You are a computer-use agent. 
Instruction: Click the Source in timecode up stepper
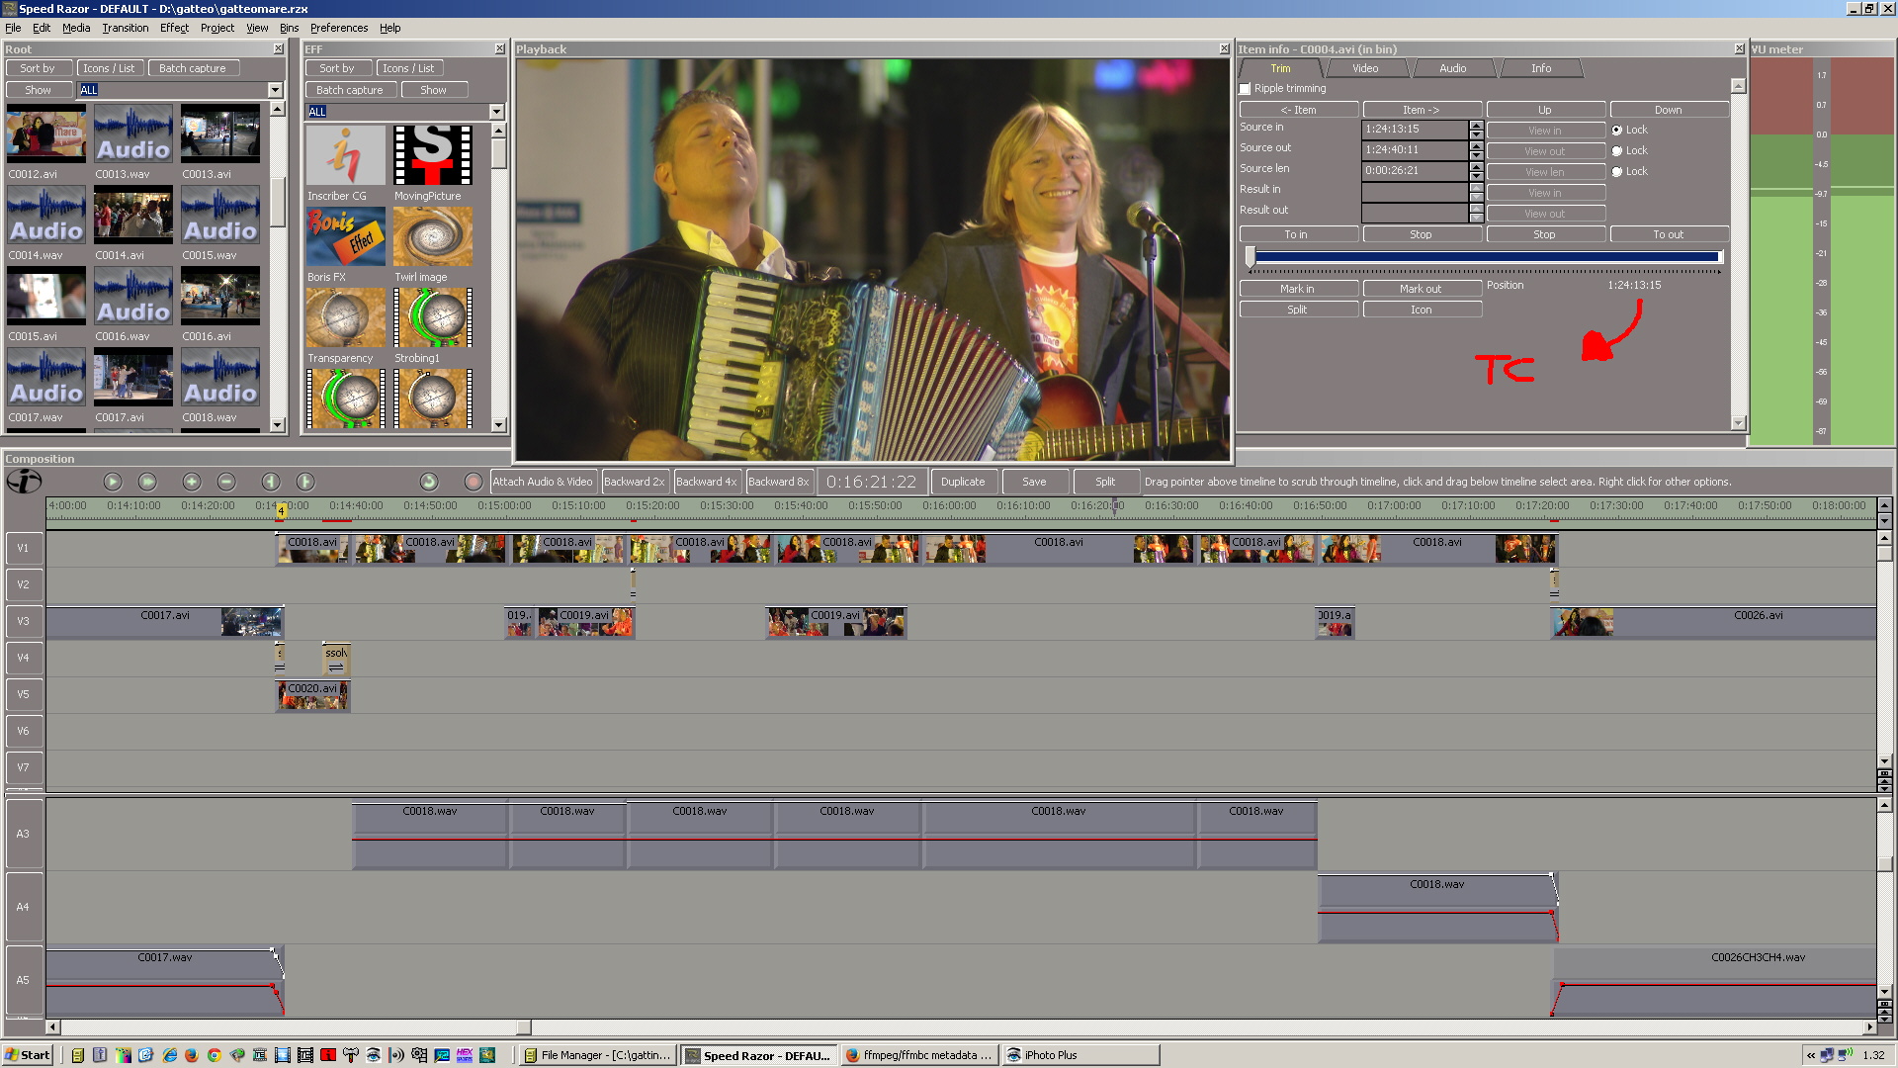[x=1476, y=125]
